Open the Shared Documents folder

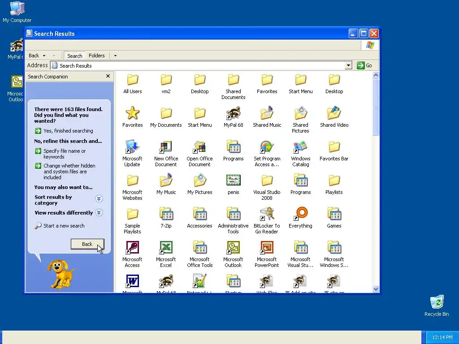(233, 86)
